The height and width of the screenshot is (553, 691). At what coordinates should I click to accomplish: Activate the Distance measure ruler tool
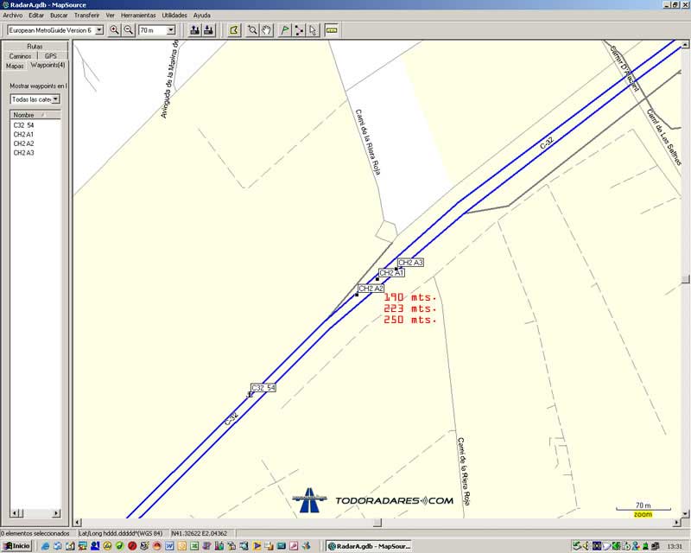coord(332,30)
